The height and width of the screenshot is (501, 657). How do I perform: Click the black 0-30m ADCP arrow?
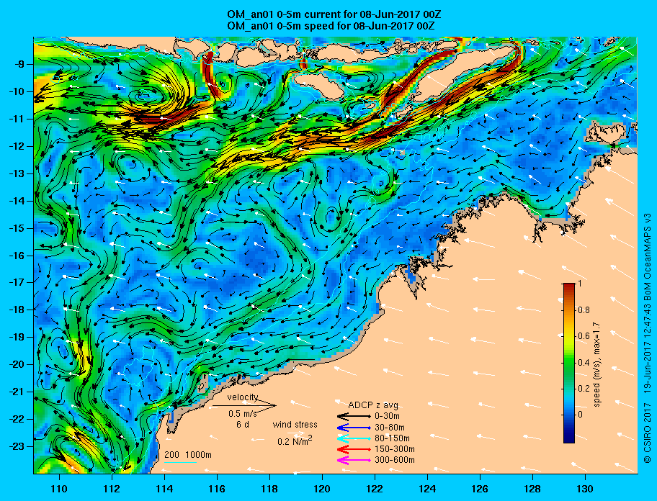click(x=354, y=417)
